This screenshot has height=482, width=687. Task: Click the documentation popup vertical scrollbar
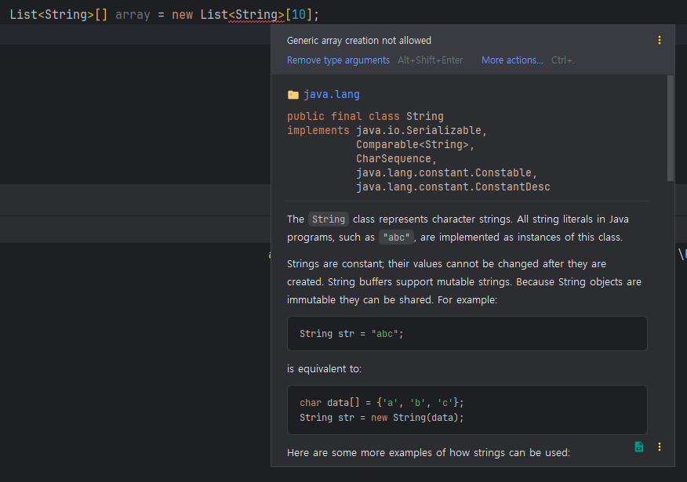point(670,128)
